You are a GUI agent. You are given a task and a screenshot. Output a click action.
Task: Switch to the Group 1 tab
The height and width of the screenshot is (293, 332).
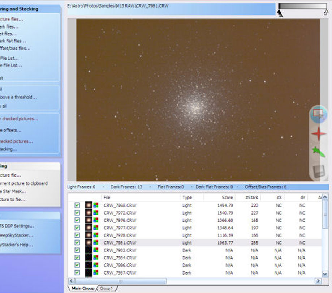(106, 288)
